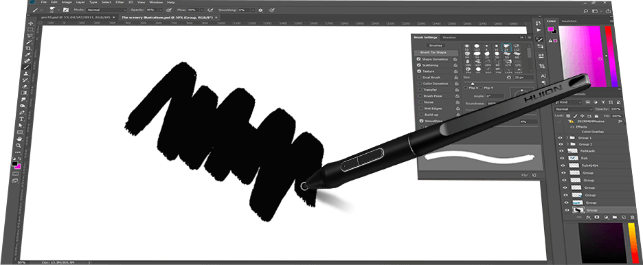Select the Hand tool
This screenshot has width=643, height=265.
(x=19, y=138)
